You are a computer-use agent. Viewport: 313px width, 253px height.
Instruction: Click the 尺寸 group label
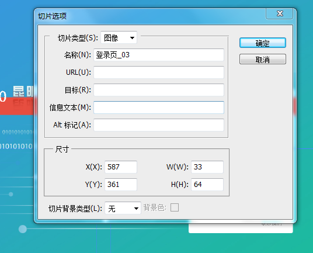point(62,149)
